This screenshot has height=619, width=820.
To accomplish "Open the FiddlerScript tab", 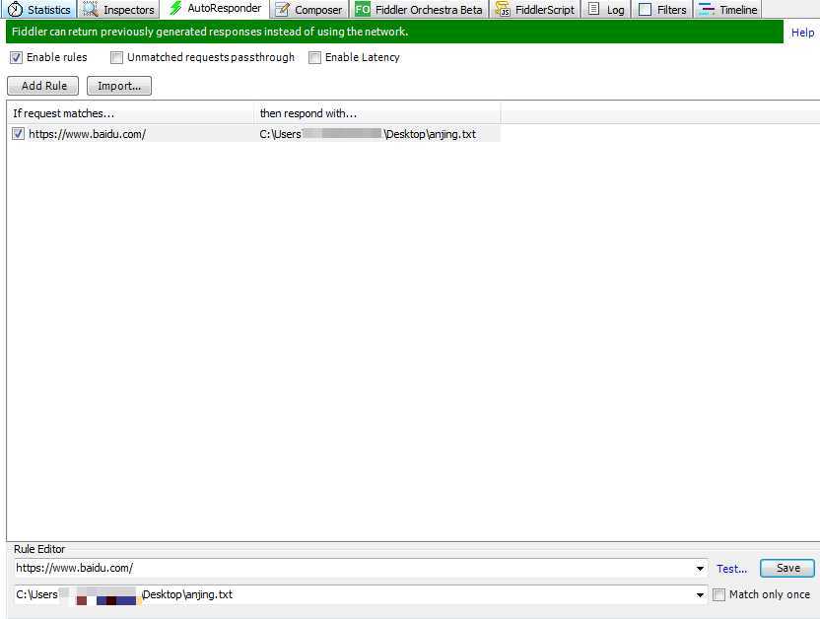I will 535,10.
